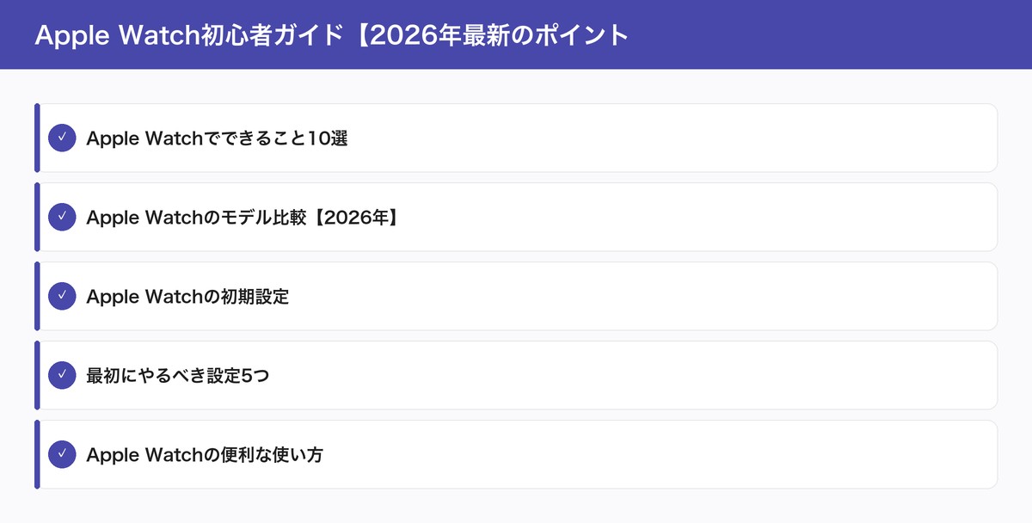Click the checkmark icon beside Apple Watchでできること10選
1032x523 pixels.
coord(62,138)
